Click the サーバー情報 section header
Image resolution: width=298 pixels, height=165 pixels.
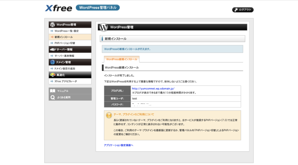pos(70,49)
